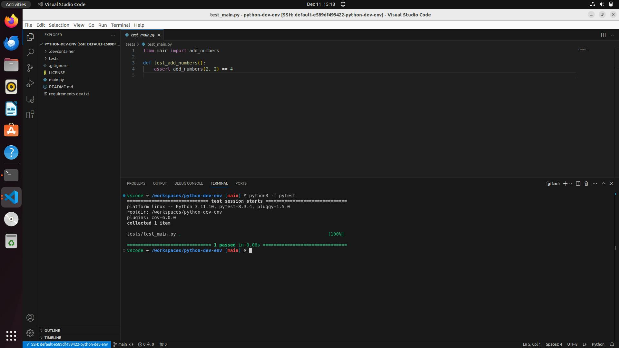Viewport: 619px width, 348px height.
Task: Open the View menu
Action: point(79,25)
